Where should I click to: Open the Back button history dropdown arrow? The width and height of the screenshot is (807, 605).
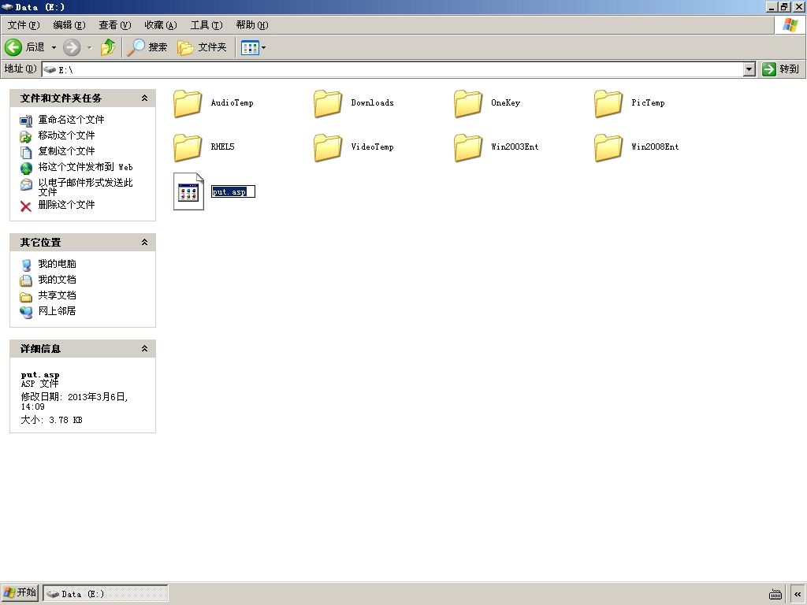tap(54, 47)
